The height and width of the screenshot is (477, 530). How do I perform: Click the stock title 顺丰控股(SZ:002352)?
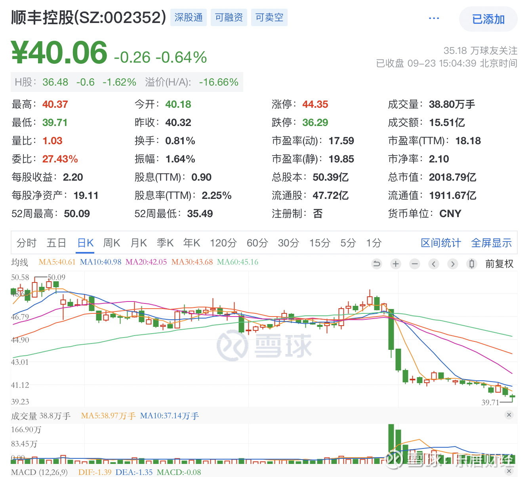pos(89,17)
